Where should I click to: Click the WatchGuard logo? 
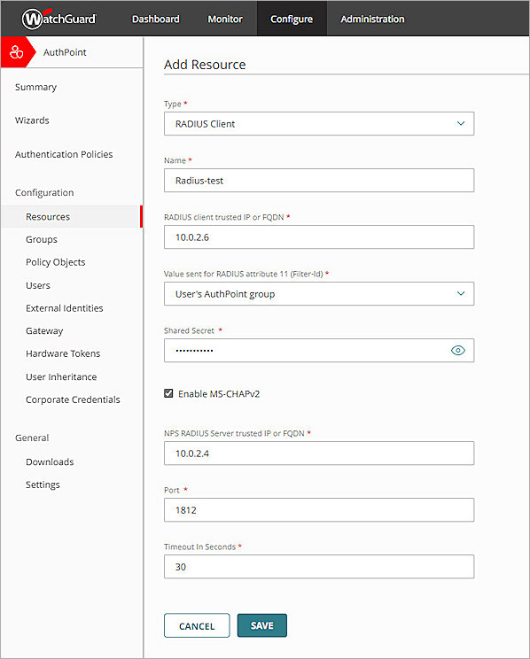pos(58,19)
